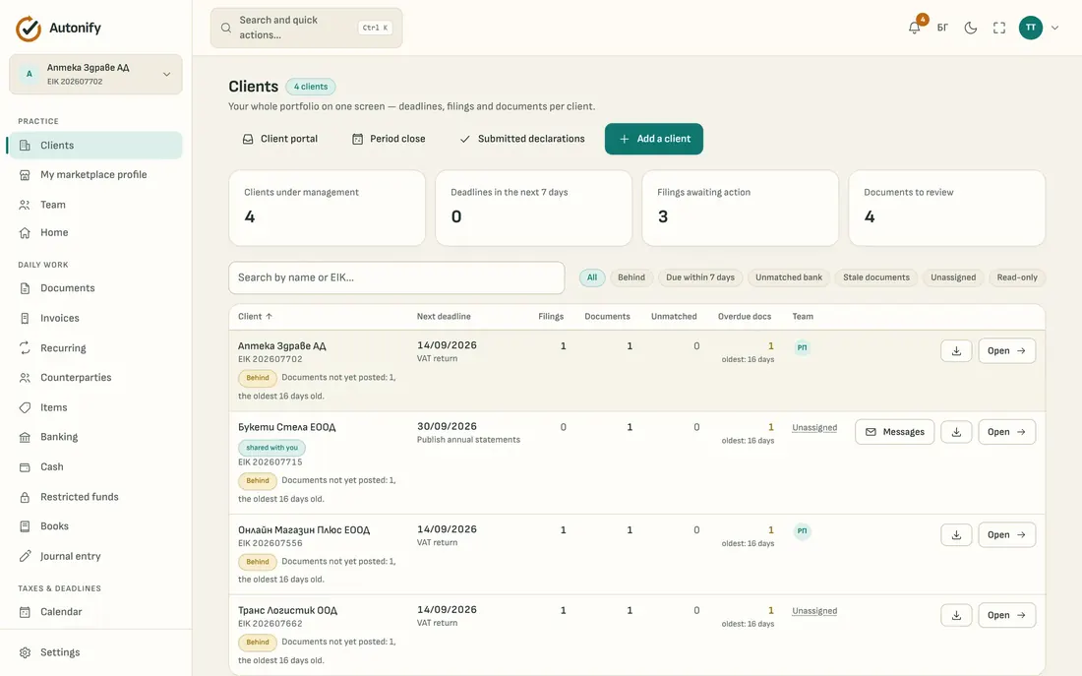
Task: Sort by Client column header
Action: click(256, 316)
